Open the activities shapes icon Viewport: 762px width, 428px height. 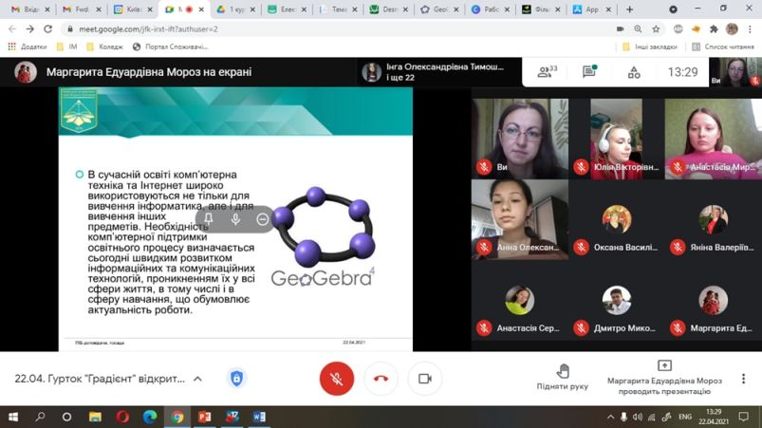[x=634, y=72]
